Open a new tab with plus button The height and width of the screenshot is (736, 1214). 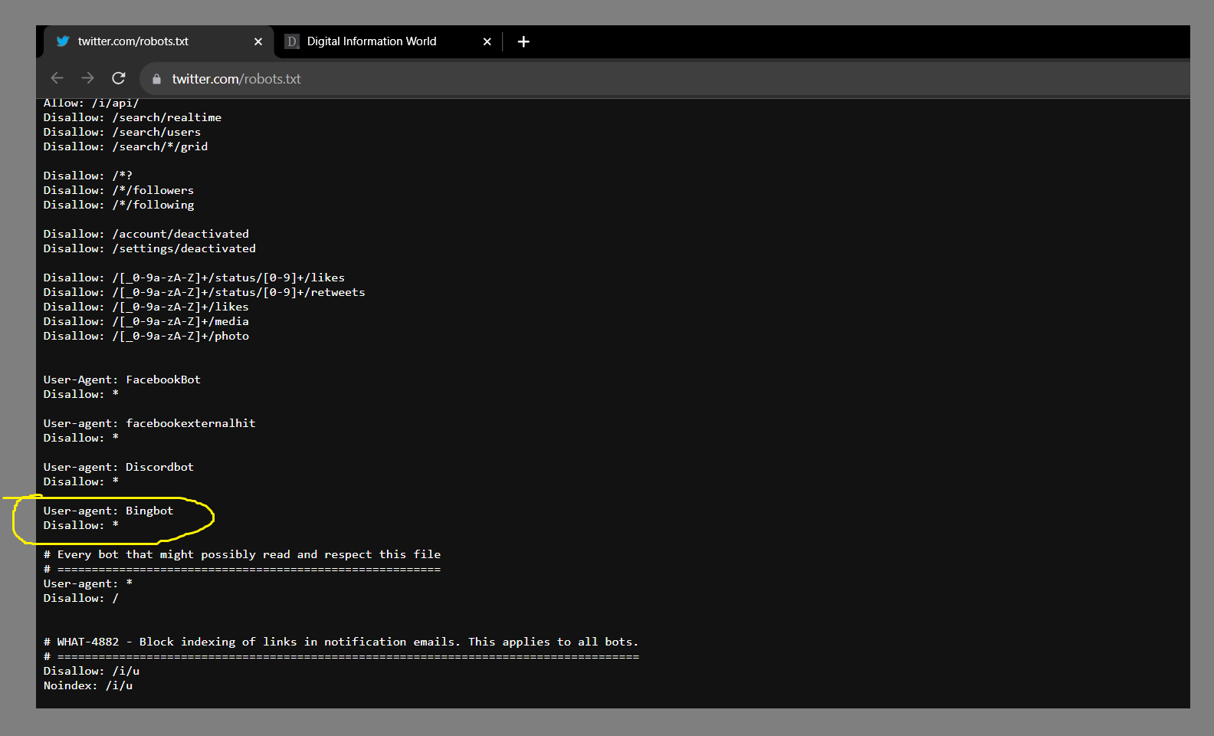[523, 41]
